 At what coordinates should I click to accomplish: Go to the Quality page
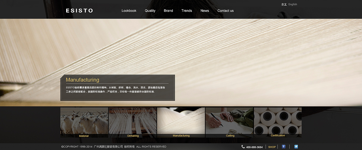(x=150, y=11)
